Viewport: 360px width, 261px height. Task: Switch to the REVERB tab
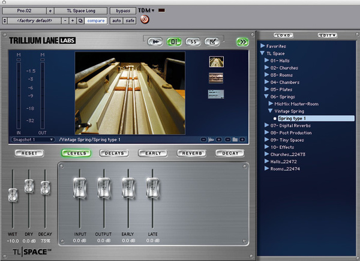point(192,153)
